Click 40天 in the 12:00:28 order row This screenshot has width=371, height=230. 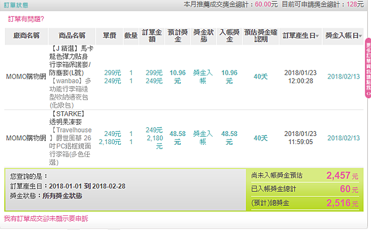260,77
